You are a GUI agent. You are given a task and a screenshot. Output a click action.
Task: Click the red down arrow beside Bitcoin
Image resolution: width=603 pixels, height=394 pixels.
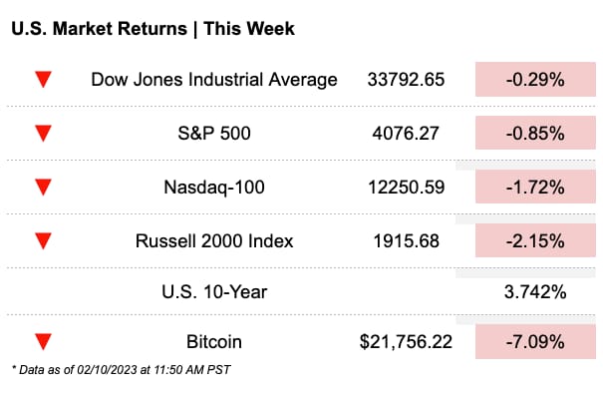pyautogui.click(x=43, y=342)
